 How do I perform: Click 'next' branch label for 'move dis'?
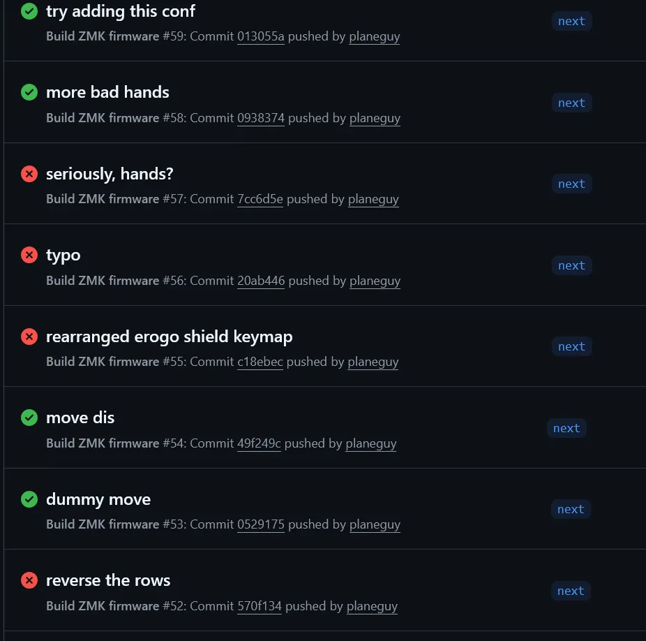click(x=566, y=428)
